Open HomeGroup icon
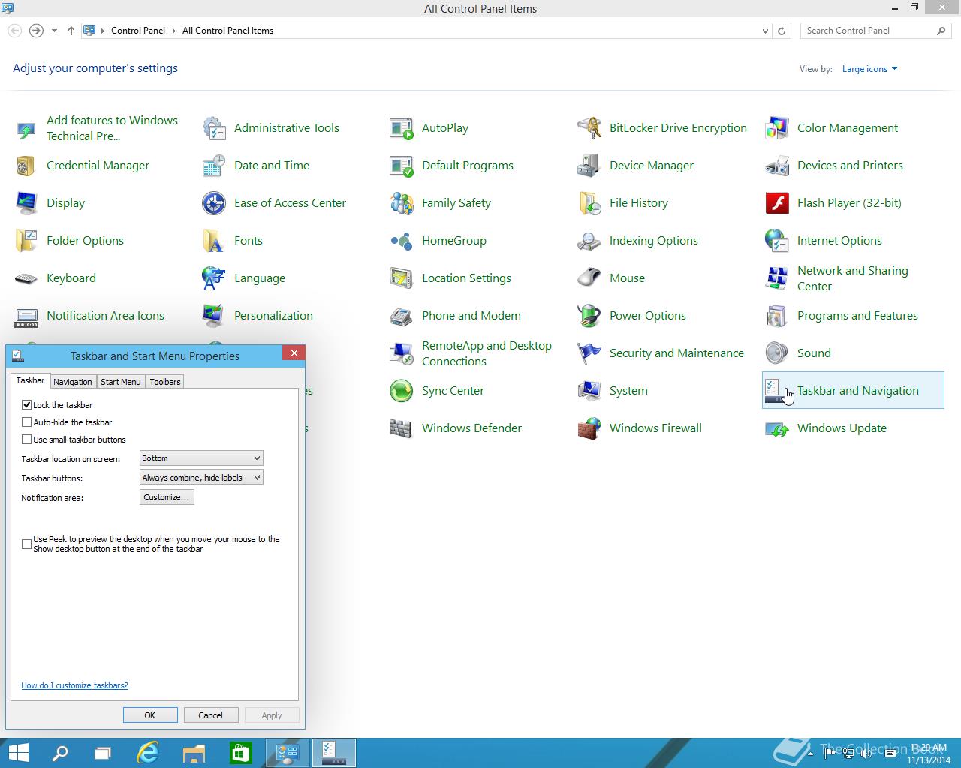The width and height of the screenshot is (961, 768). click(402, 241)
